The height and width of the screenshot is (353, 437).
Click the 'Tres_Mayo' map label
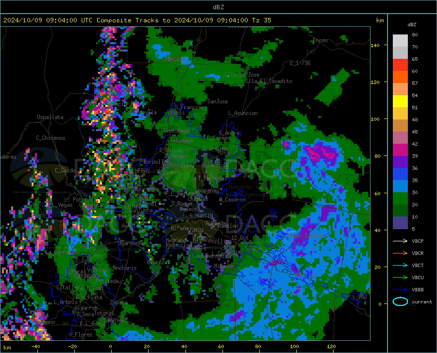[176, 131]
